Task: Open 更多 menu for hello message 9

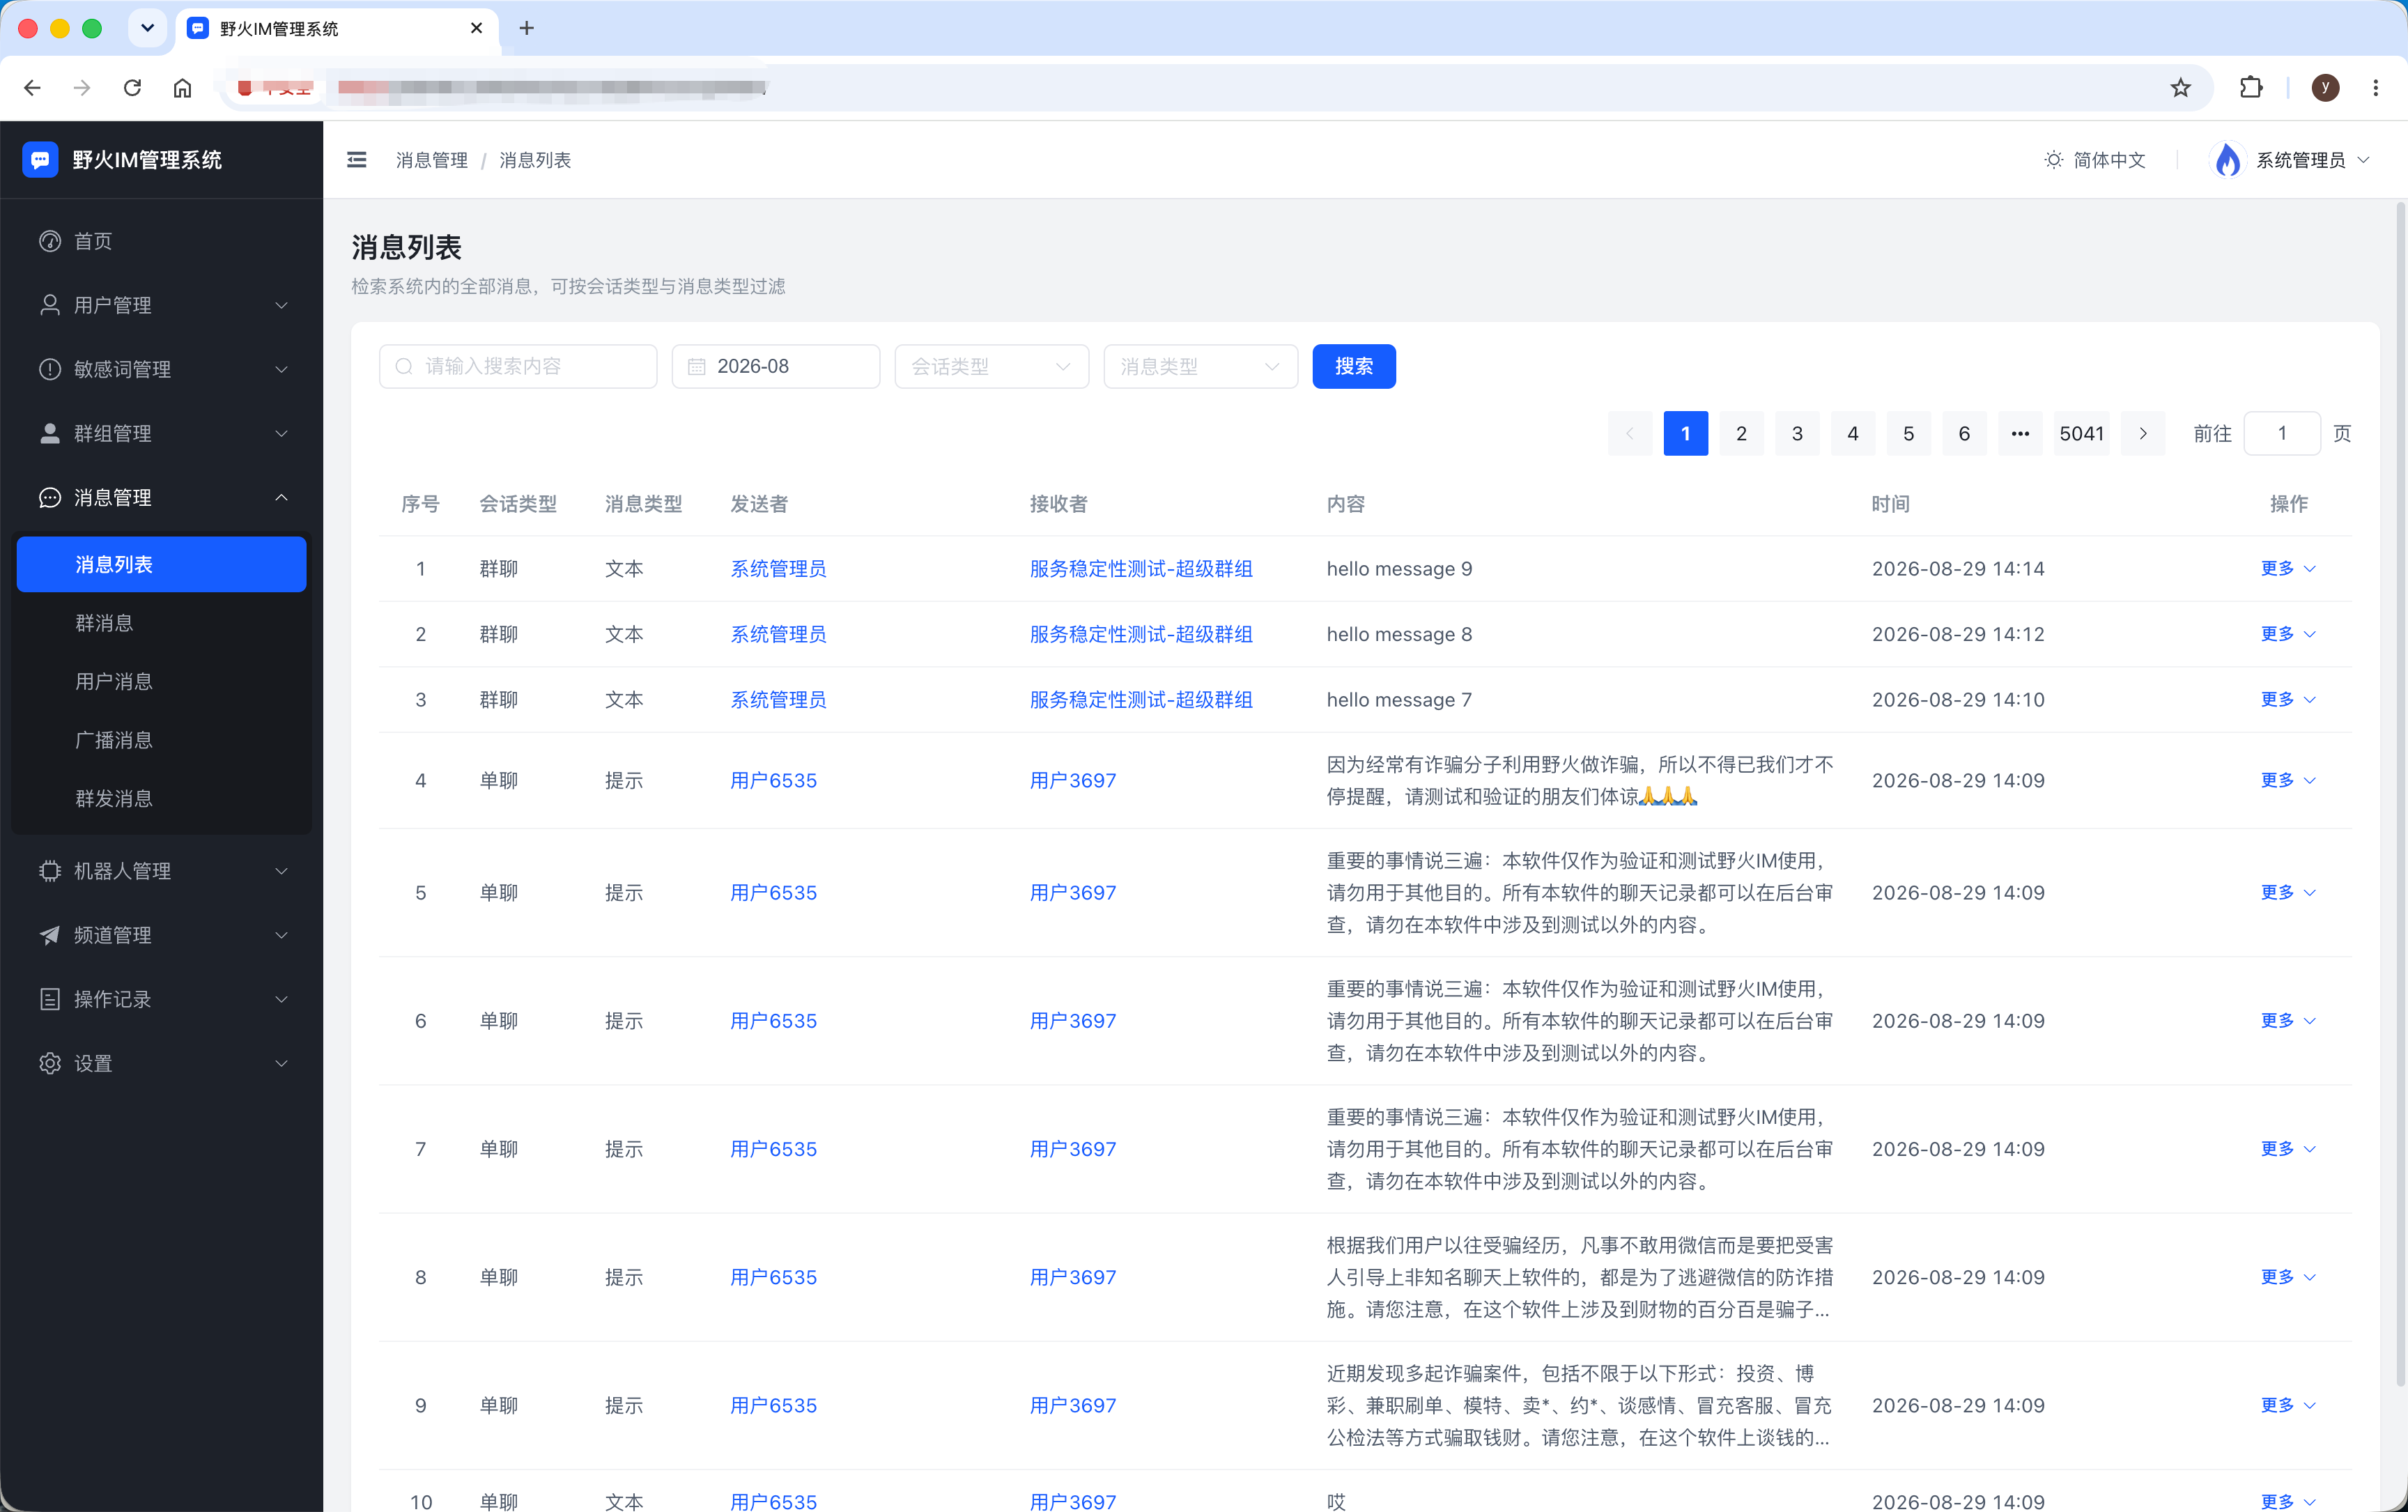Action: (2288, 569)
